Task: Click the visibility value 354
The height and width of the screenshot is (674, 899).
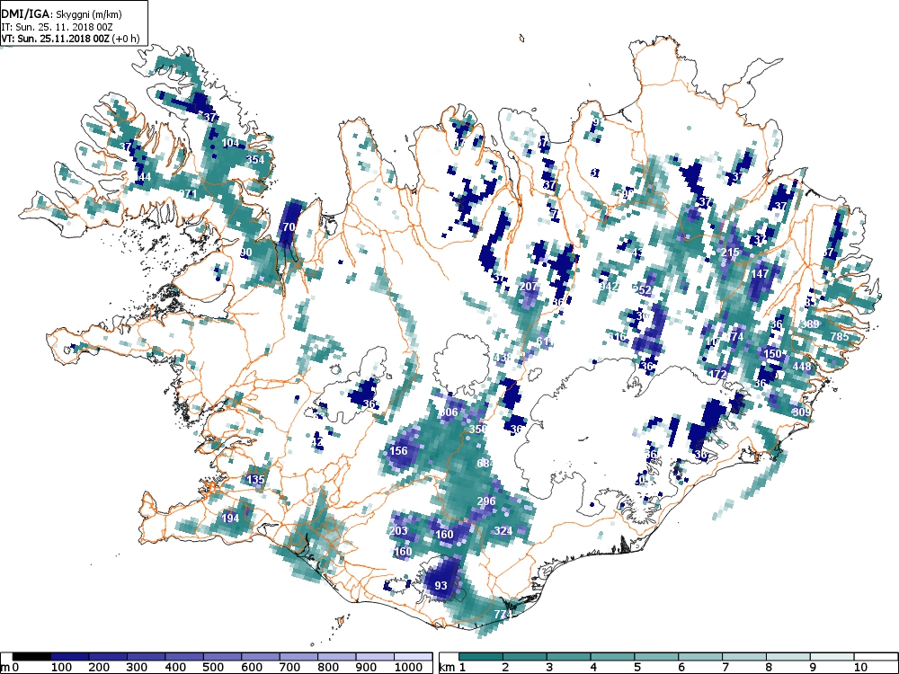Action: [255, 159]
